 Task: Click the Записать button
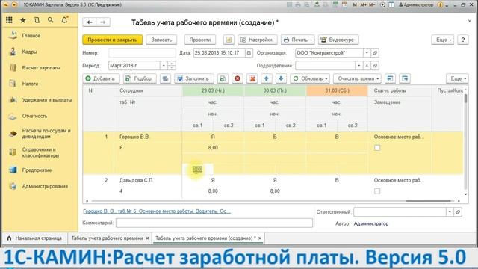(161, 40)
